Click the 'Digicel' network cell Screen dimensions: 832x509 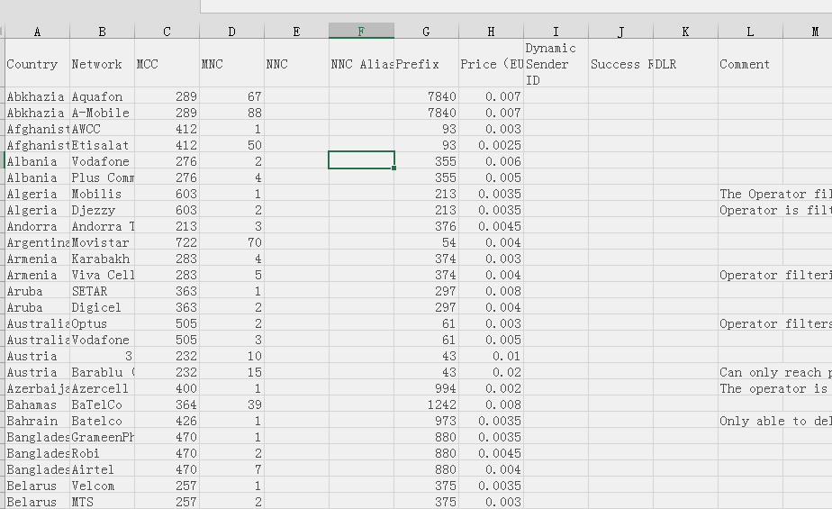coord(102,307)
